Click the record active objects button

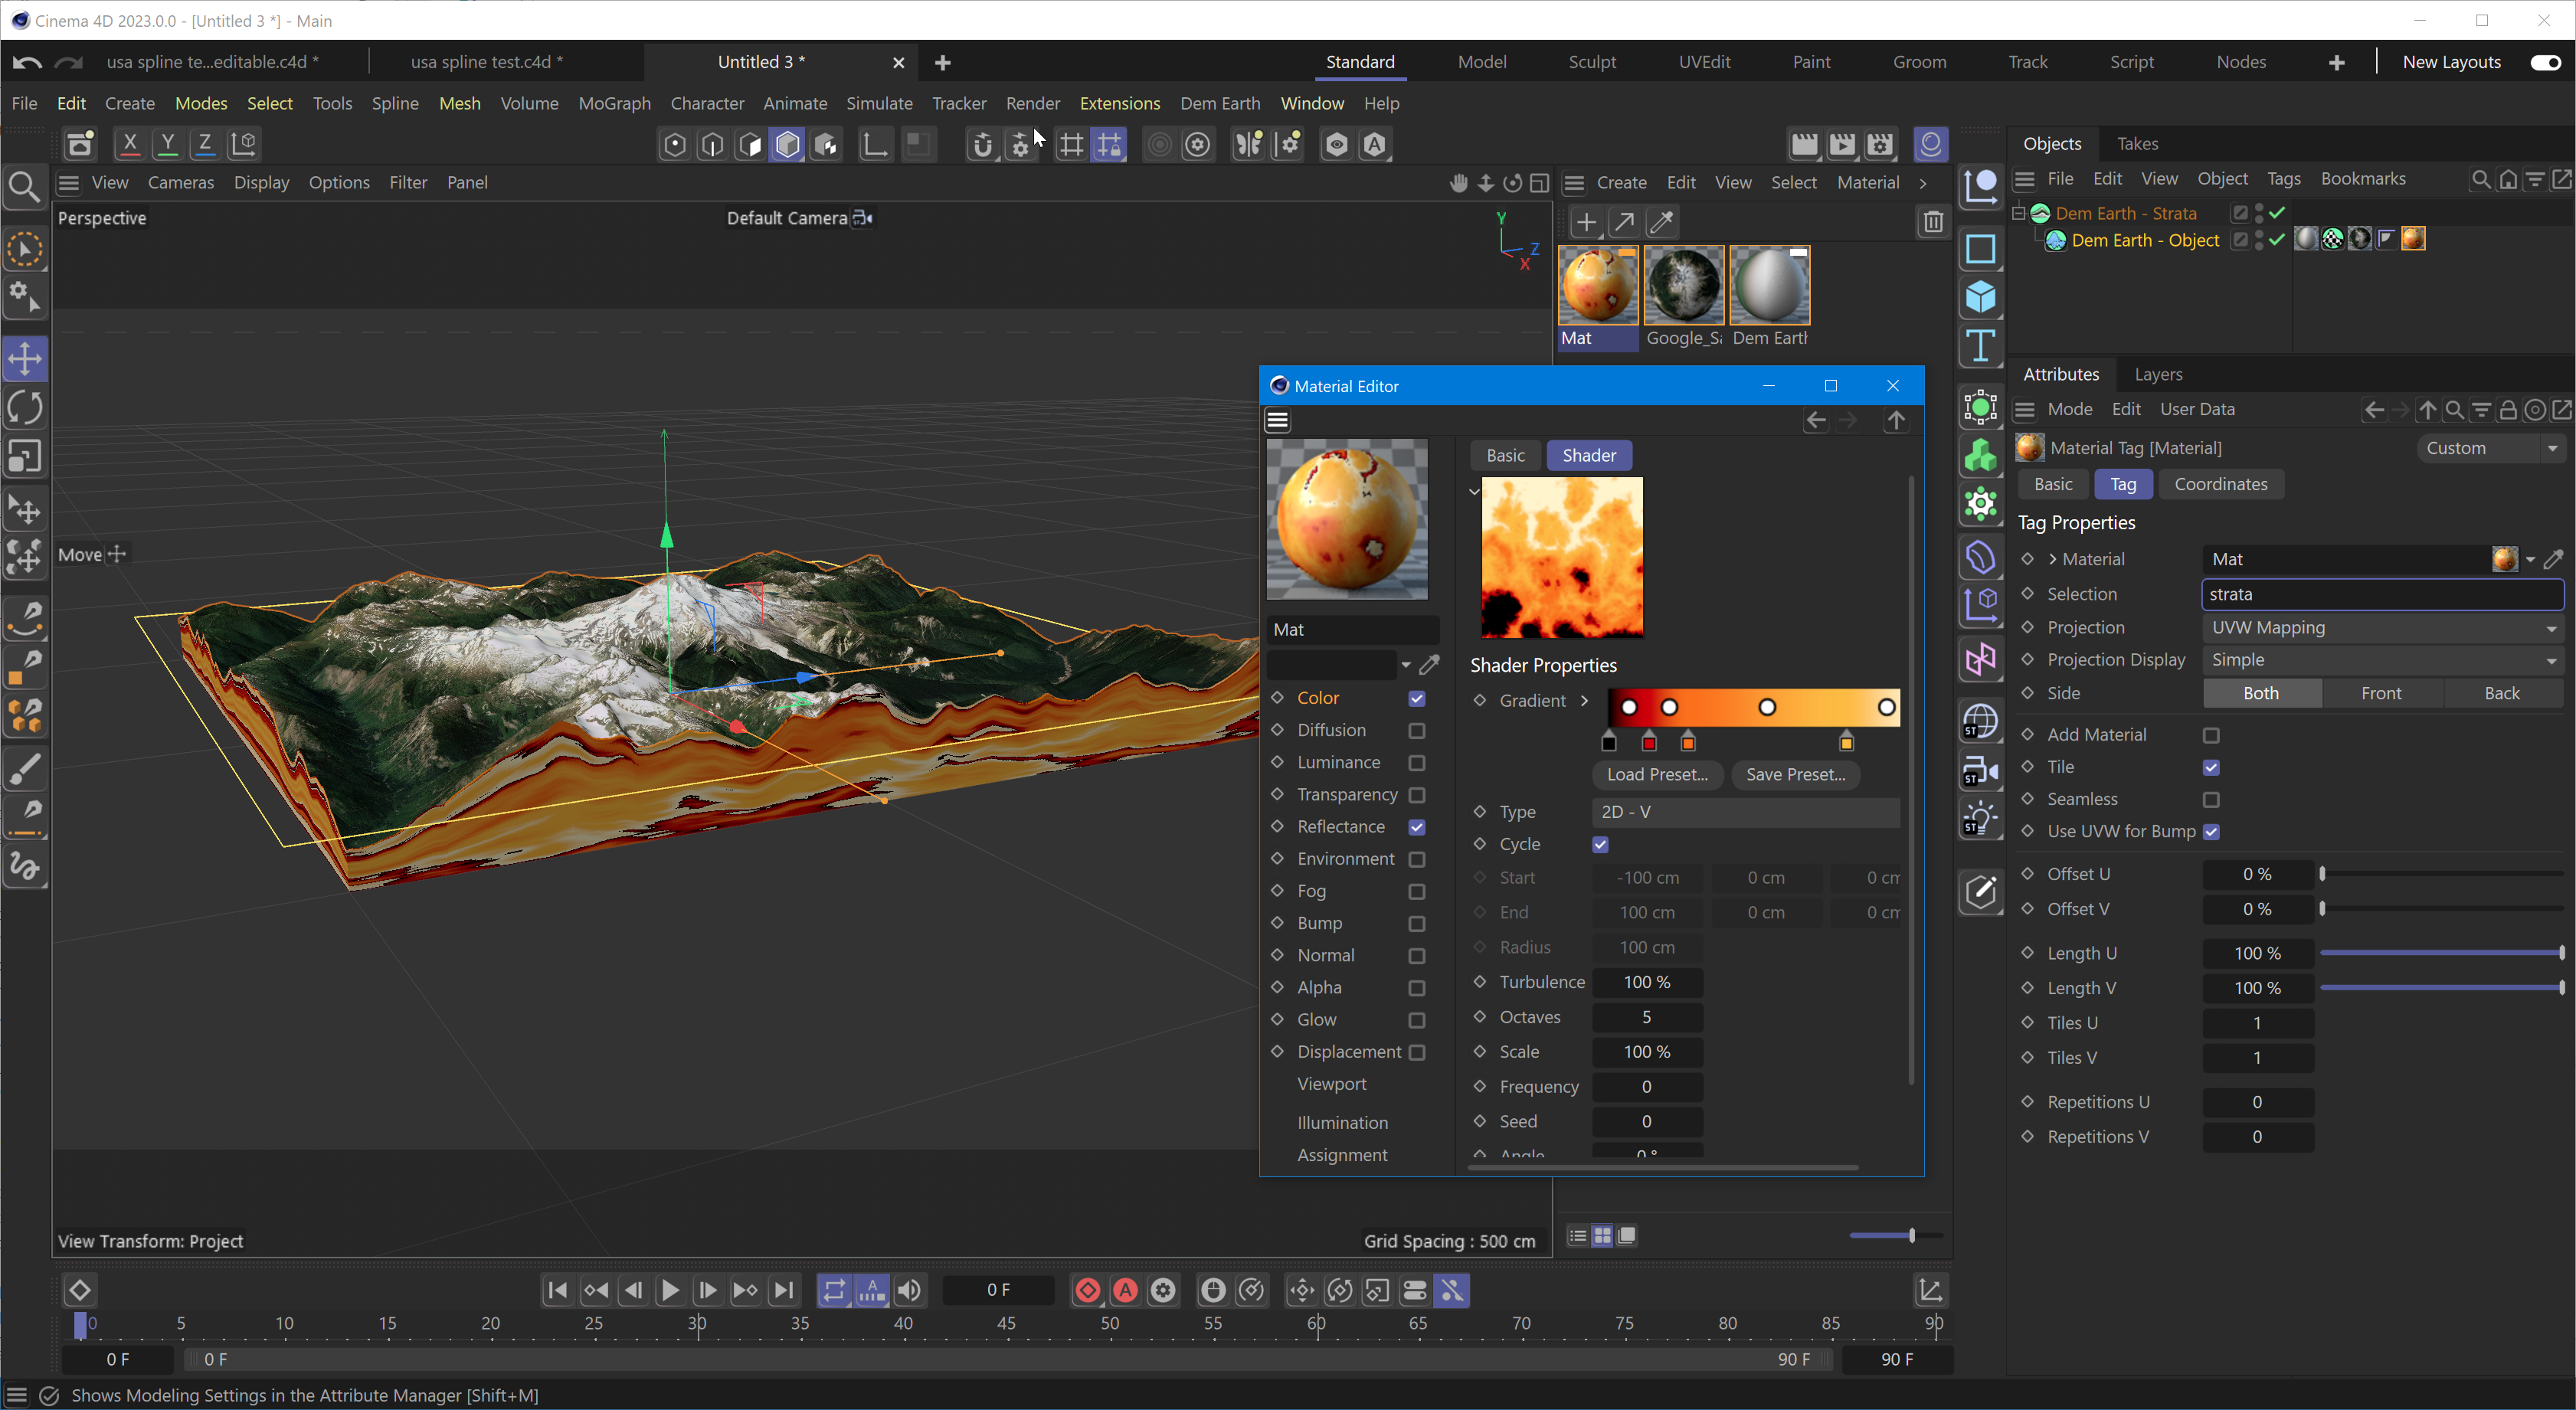point(1087,1291)
